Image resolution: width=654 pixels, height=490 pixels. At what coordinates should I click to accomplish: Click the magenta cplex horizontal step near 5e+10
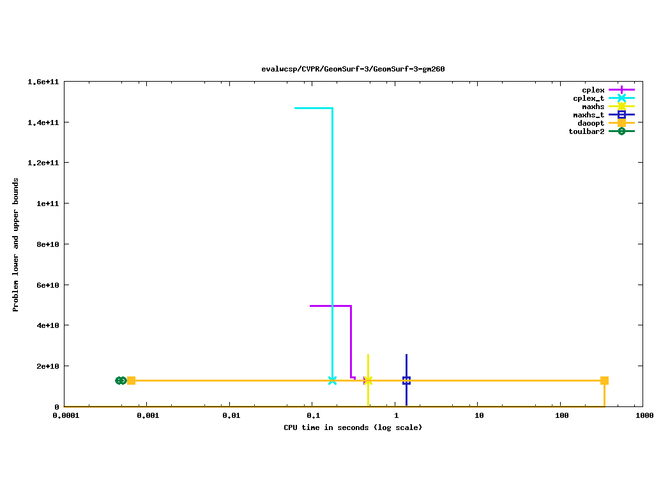(x=330, y=306)
